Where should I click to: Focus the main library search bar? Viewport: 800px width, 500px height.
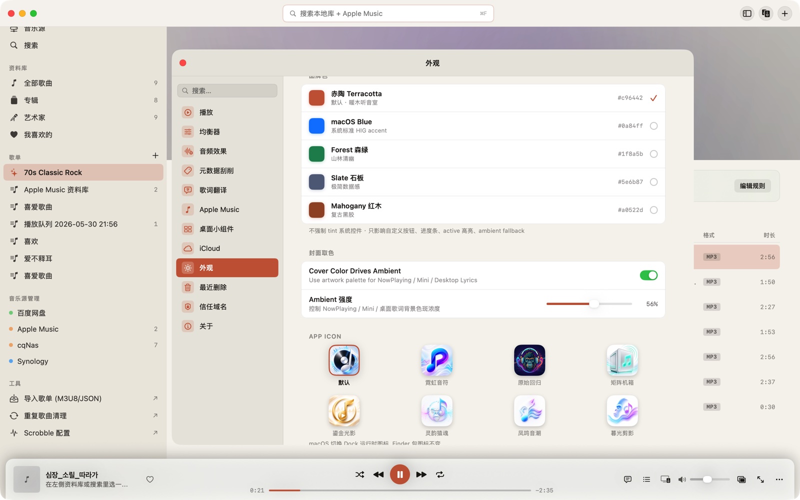(388, 13)
